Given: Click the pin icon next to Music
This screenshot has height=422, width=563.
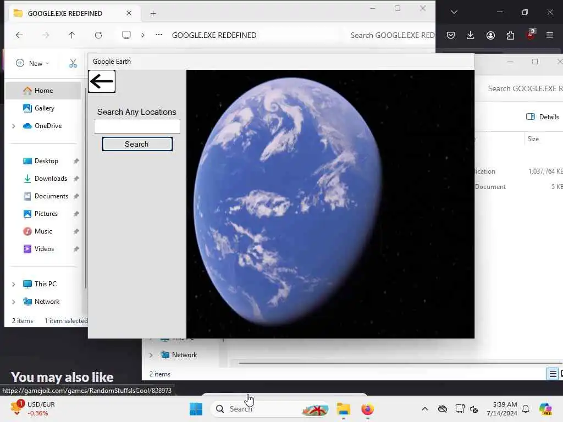Looking at the screenshot, I should click(76, 231).
